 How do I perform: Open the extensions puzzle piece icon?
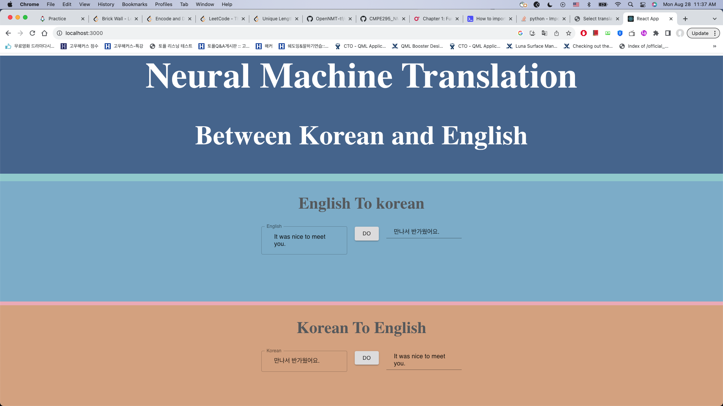(x=656, y=33)
